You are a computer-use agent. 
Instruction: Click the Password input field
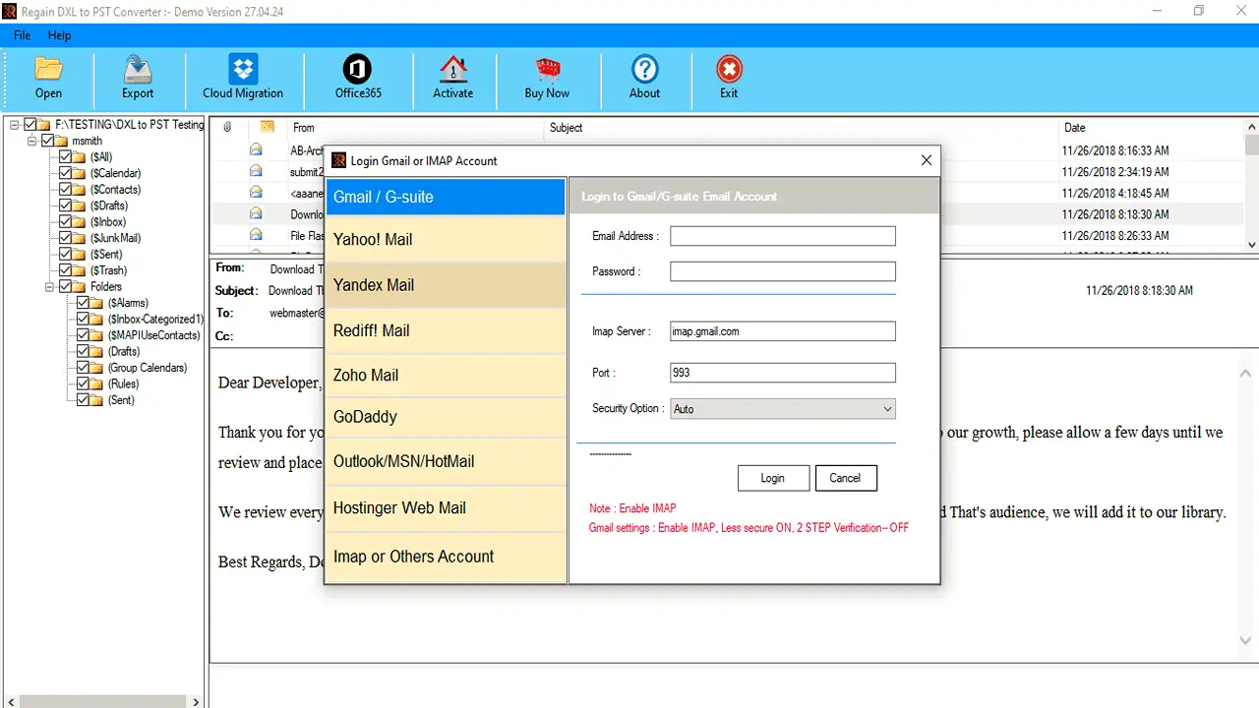(x=783, y=271)
